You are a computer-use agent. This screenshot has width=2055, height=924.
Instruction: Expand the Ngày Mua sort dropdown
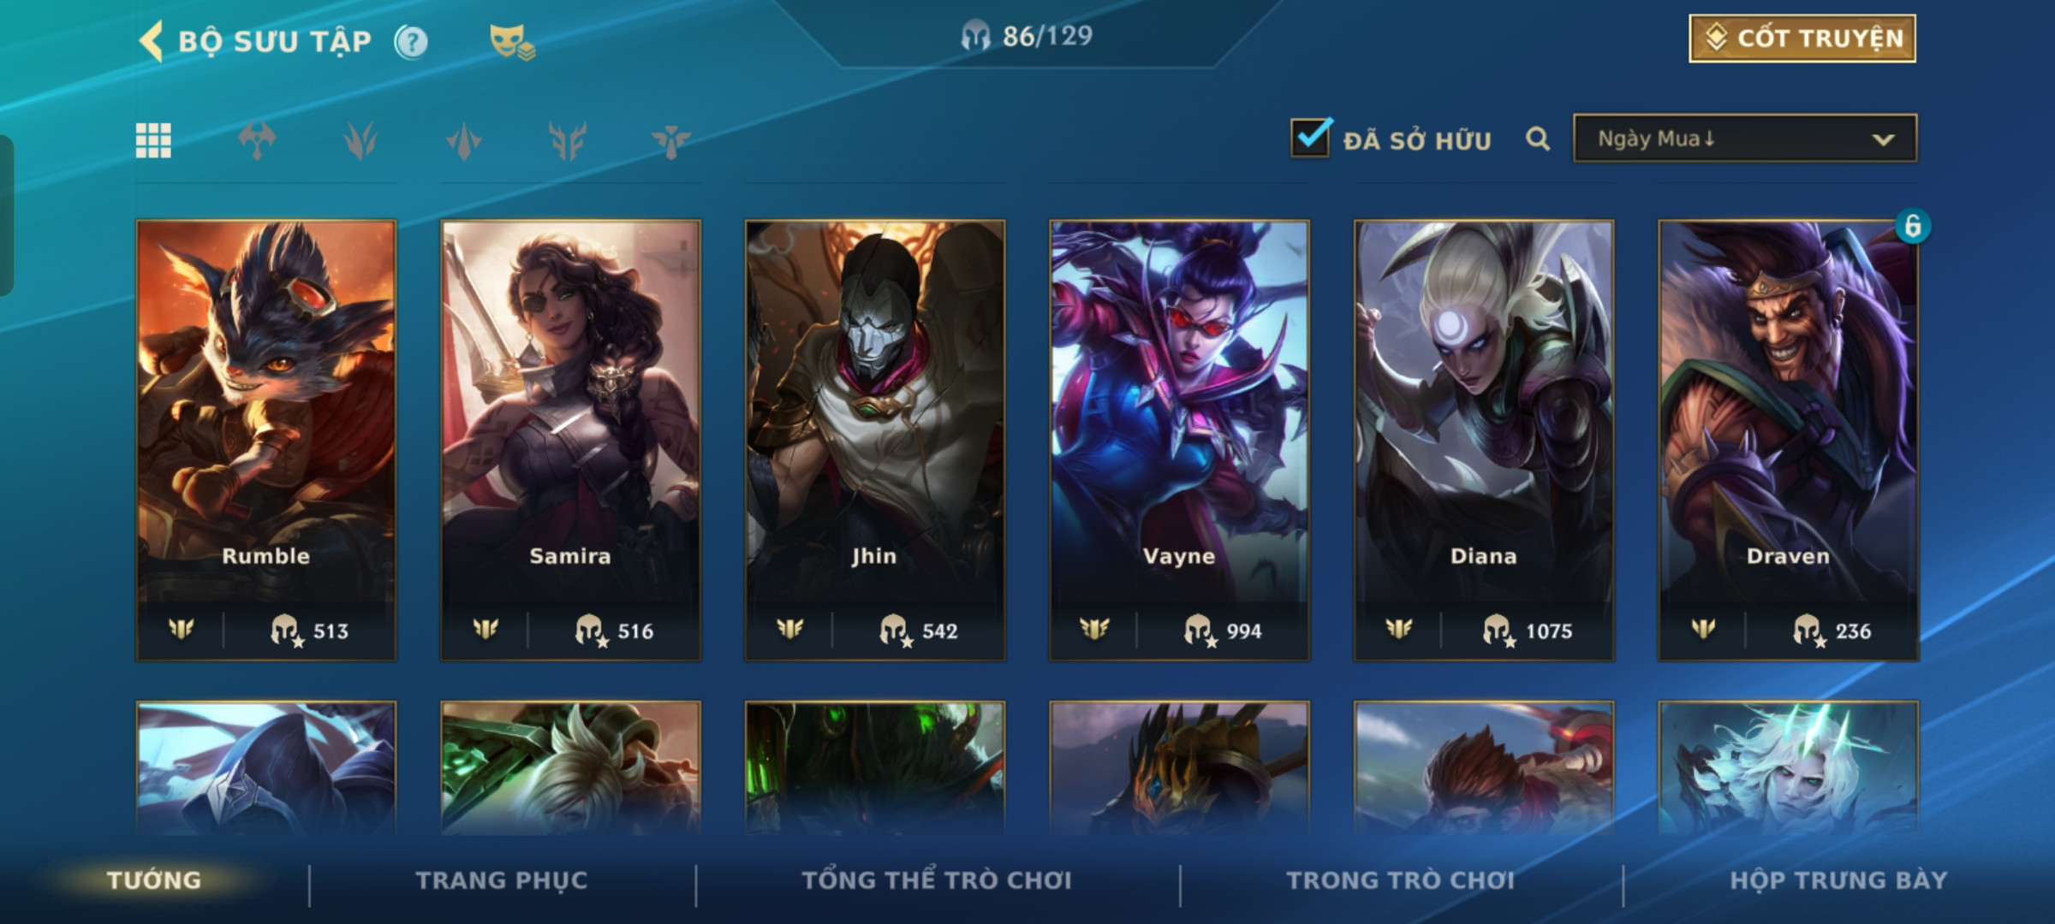point(1745,139)
